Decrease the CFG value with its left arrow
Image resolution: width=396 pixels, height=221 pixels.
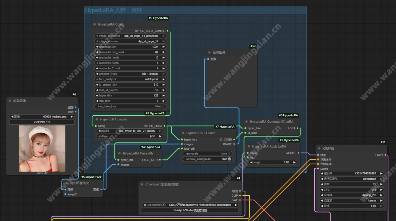322,190
